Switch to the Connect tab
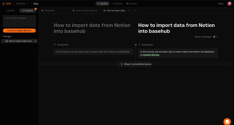Screen dimensions: 234x125 pyautogui.click(x=131, y=4)
